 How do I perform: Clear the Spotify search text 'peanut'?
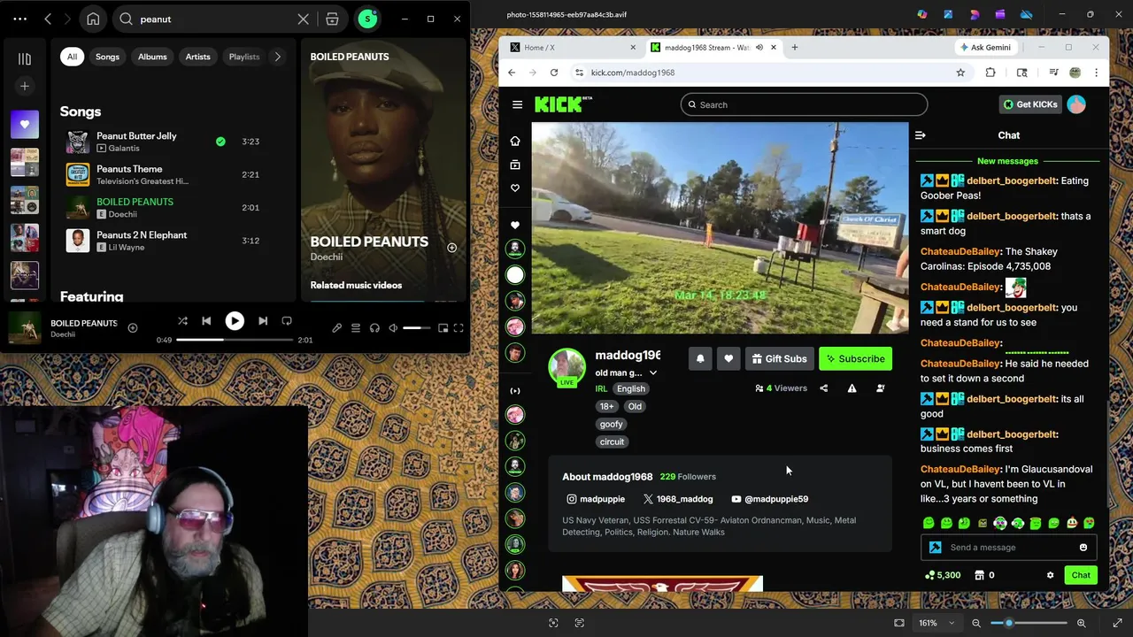303,19
